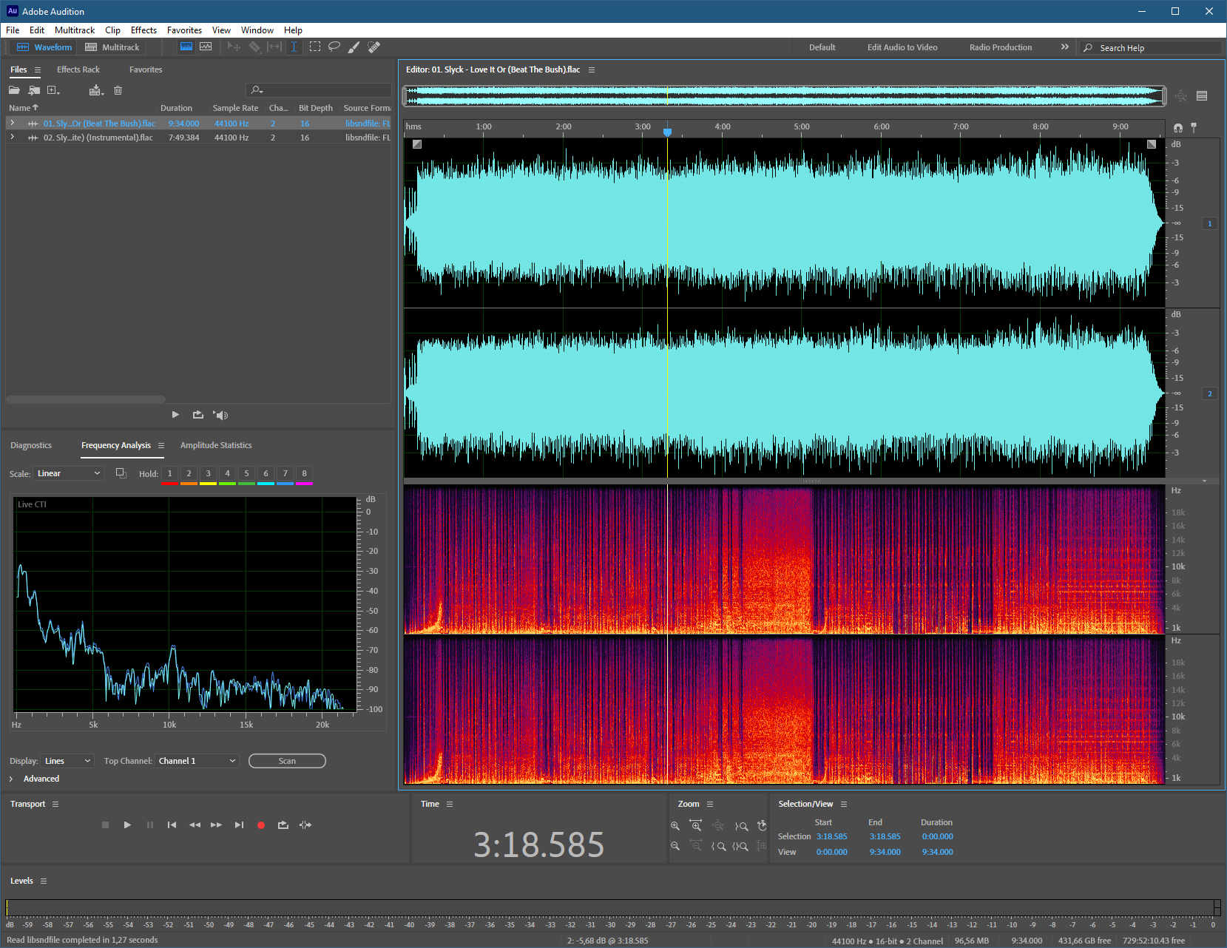Move playhead to previous marker
The height and width of the screenshot is (948, 1227).
click(x=172, y=825)
